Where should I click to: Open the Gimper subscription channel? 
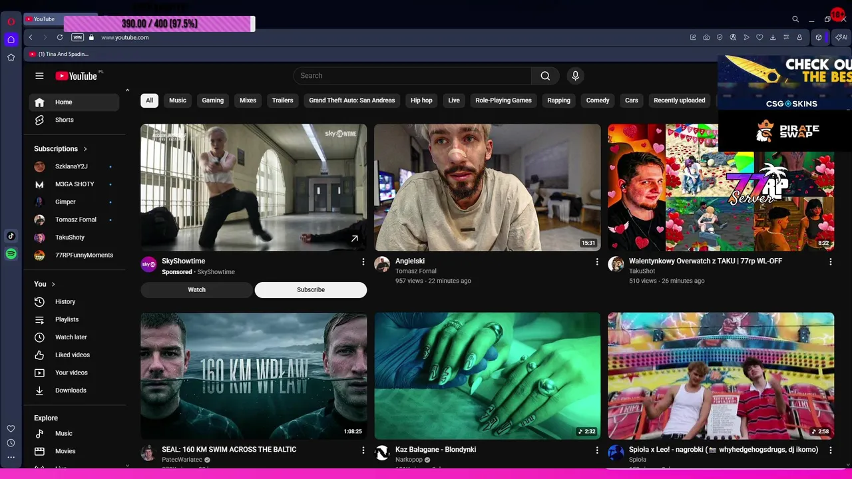74,202
